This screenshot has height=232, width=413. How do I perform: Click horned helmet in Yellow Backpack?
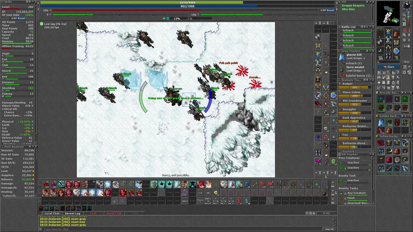(389, 142)
